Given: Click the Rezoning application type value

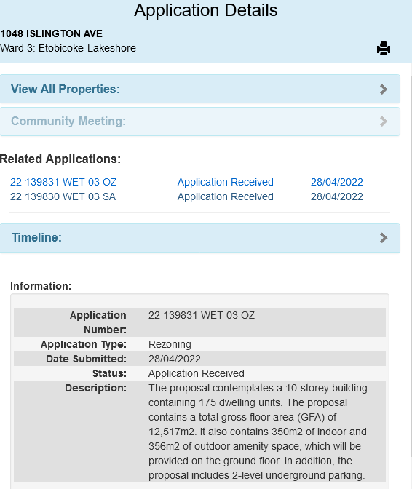Looking at the screenshot, I should (x=170, y=344).
